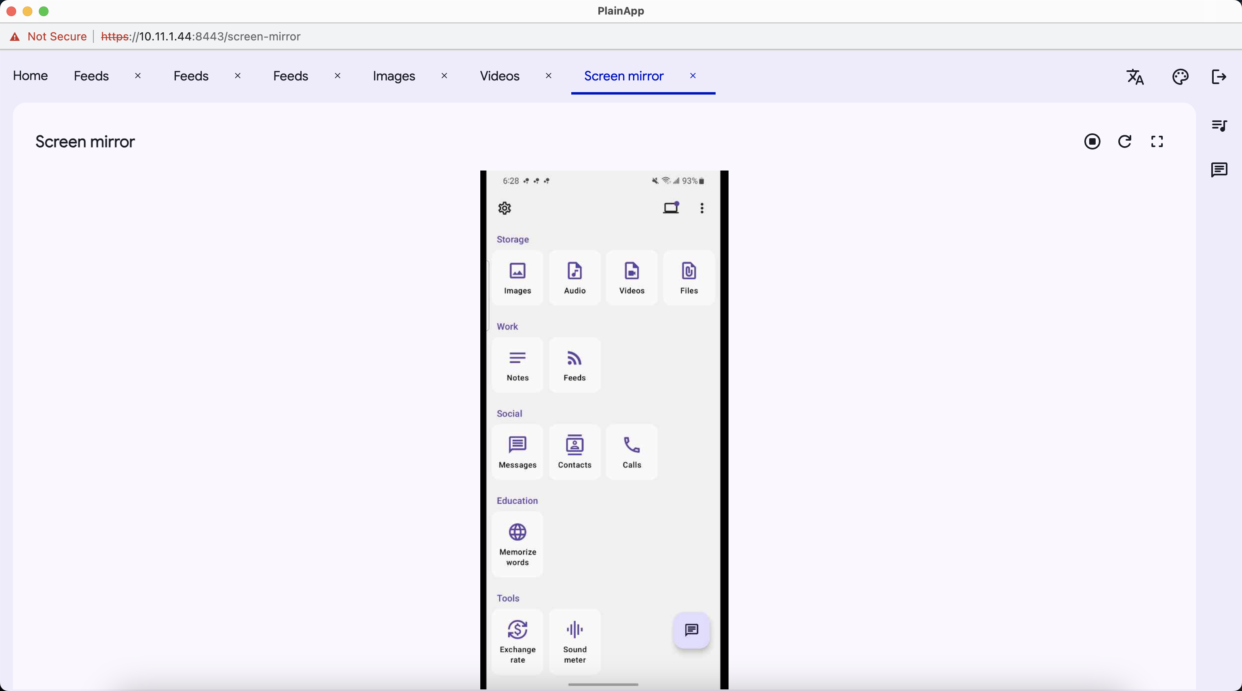Open the theme palette selector
1242x691 pixels.
1180,77
